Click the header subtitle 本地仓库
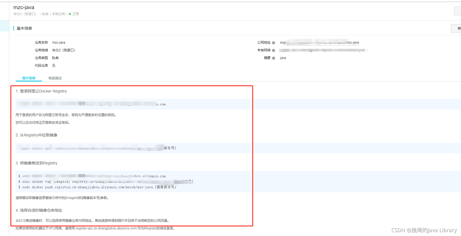The image size is (461, 236). pyautogui.click(x=59, y=14)
